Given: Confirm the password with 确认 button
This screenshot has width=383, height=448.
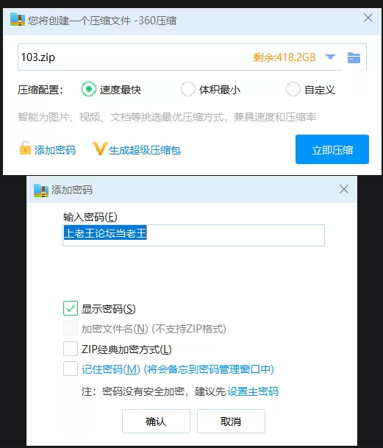Looking at the screenshot, I should point(156,421).
